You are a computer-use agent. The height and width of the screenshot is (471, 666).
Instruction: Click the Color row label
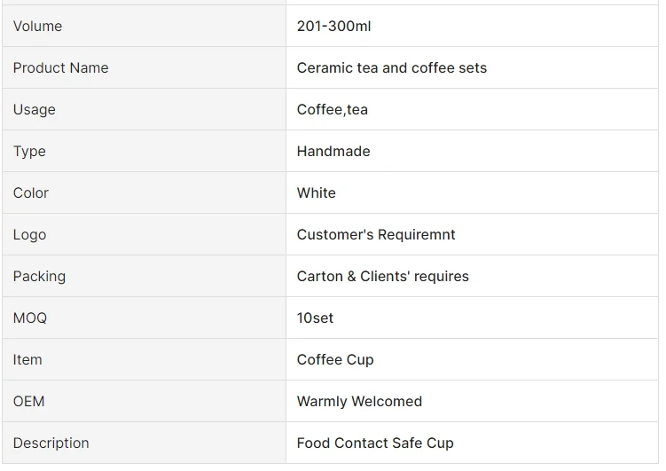pos(30,193)
